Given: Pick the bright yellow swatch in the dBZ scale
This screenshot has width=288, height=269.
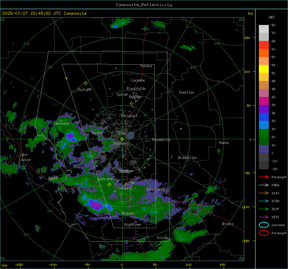Looking at the screenshot, I should pyautogui.click(x=264, y=69).
